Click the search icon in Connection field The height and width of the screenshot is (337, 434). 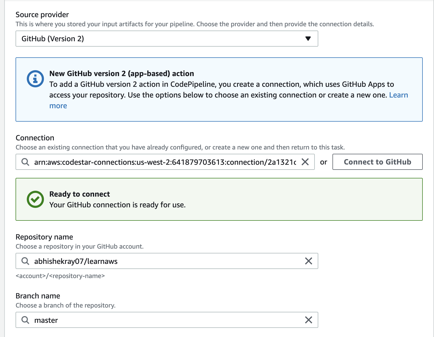click(x=25, y=162)
